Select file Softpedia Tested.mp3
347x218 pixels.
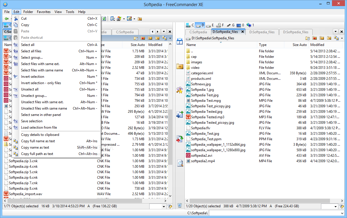208,117
